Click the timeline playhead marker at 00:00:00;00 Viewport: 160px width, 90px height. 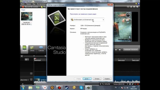35,59
